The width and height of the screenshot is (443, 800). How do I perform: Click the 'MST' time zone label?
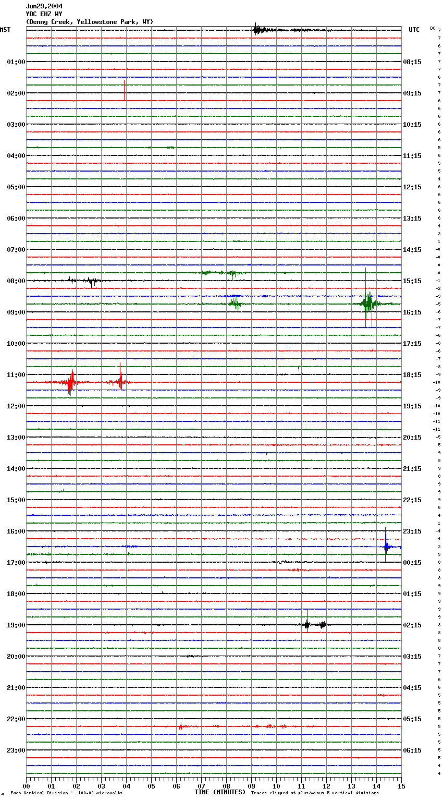(x=5, y=30)
